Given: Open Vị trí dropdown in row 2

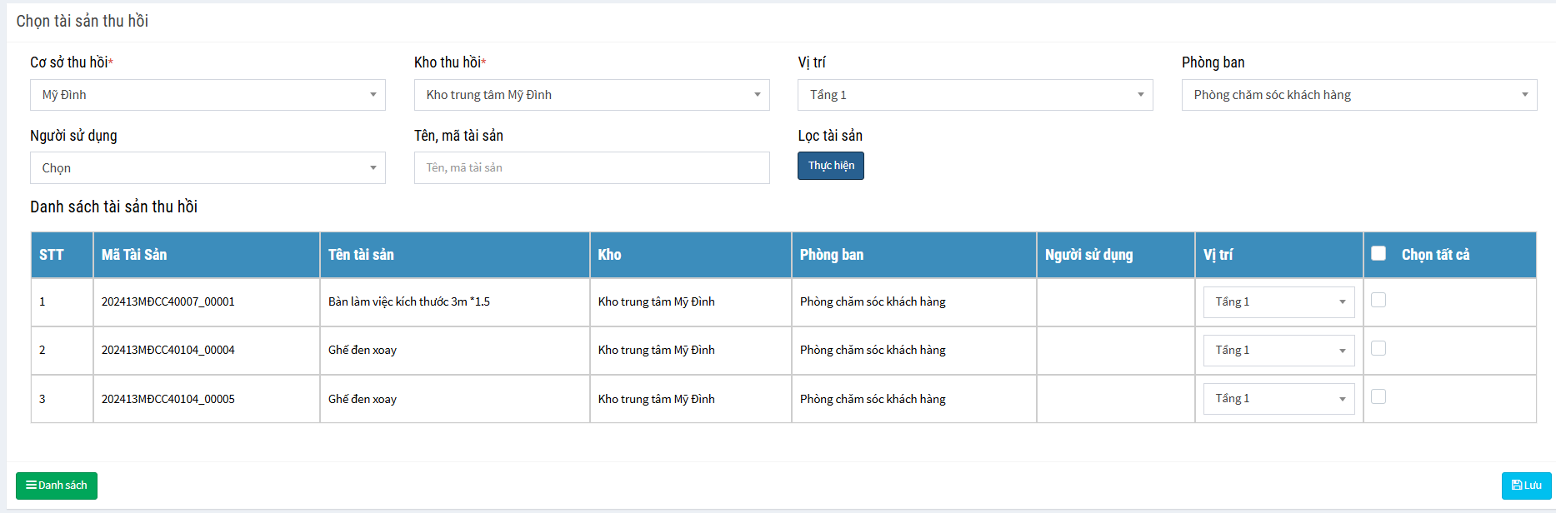Looking at the screenshot, I should (1278, 350).
